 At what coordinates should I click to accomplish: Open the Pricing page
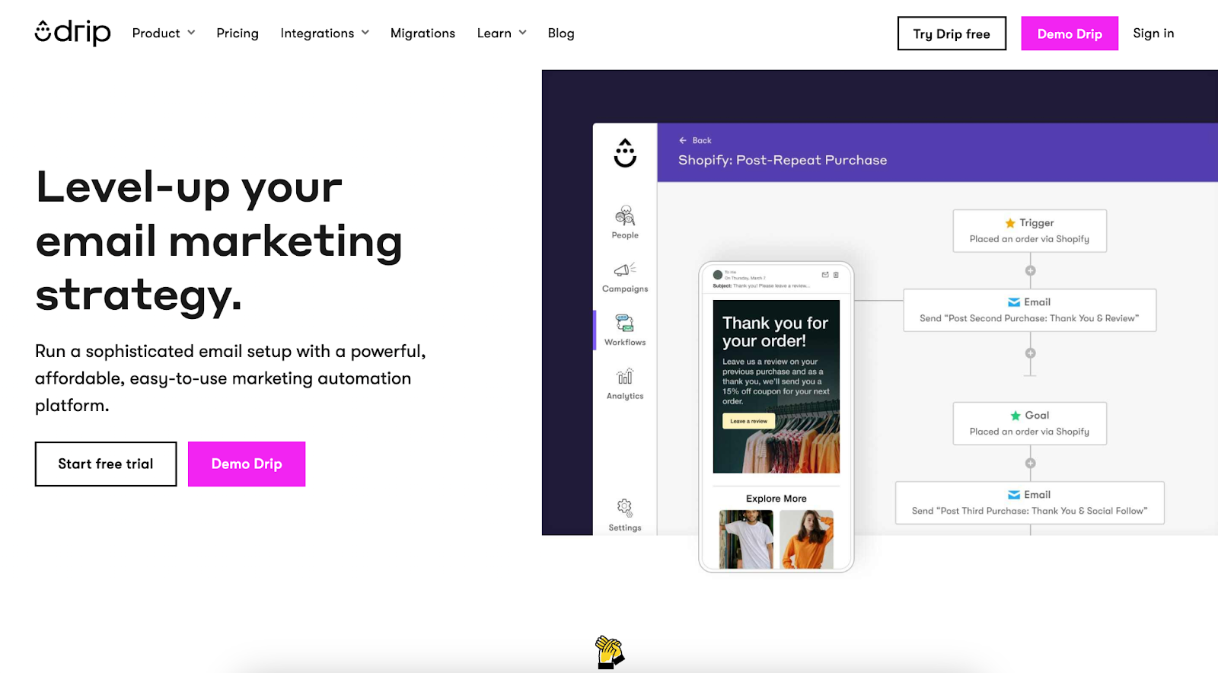click(x=238, y=33)
